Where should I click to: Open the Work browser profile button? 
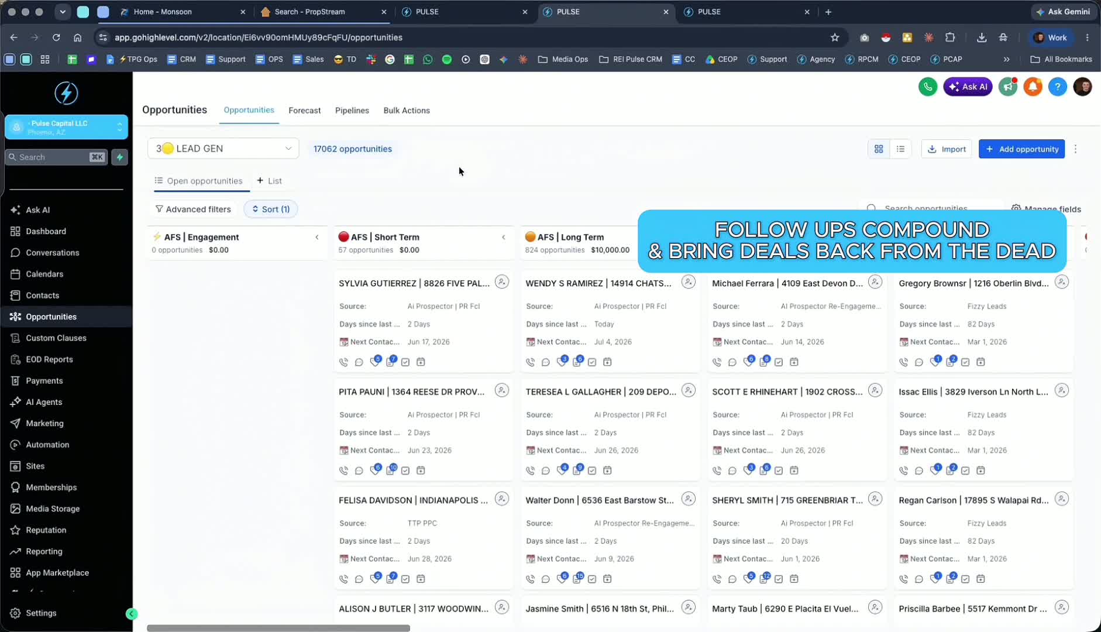(x=1051, y=37)
